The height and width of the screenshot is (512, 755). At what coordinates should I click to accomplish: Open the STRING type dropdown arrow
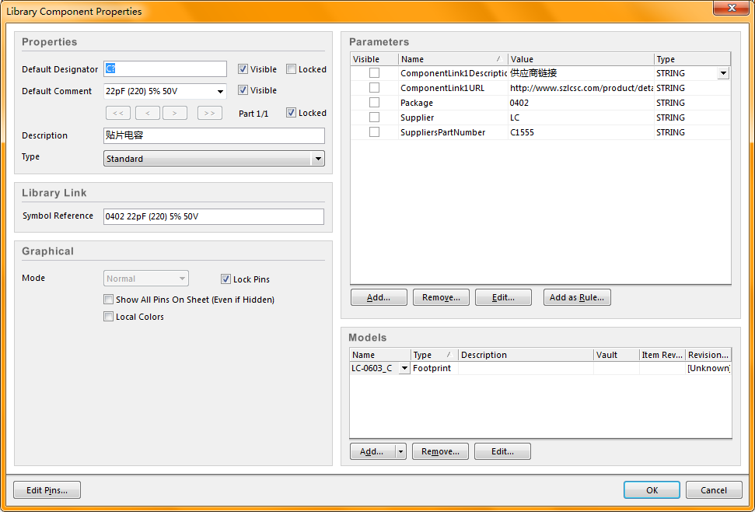[723, 73]
